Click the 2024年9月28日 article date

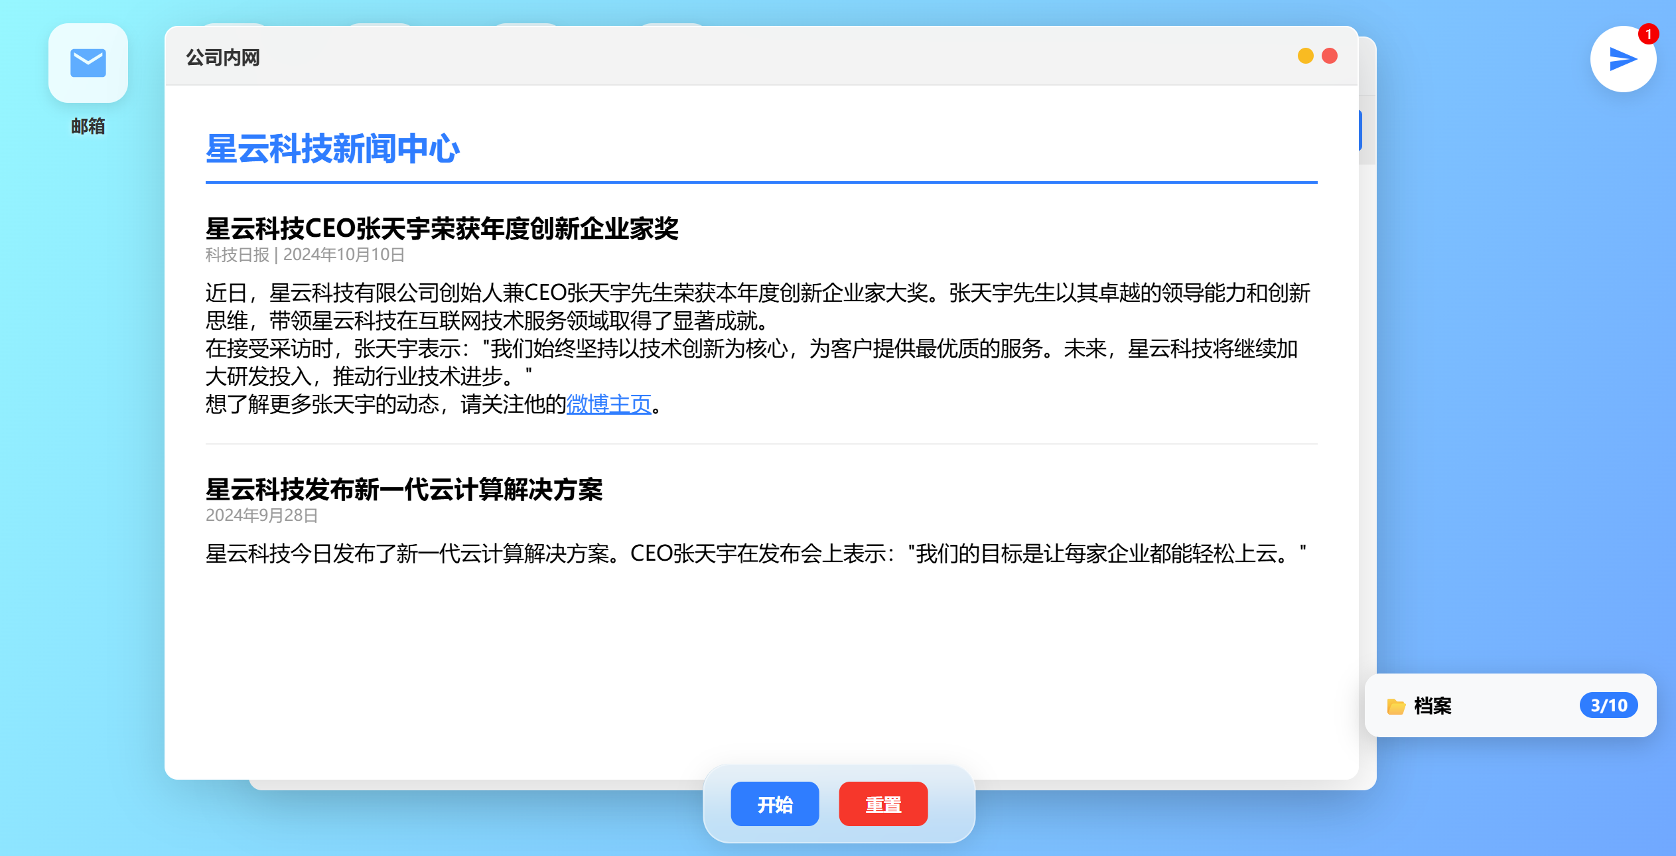click(x=262, y=516)
